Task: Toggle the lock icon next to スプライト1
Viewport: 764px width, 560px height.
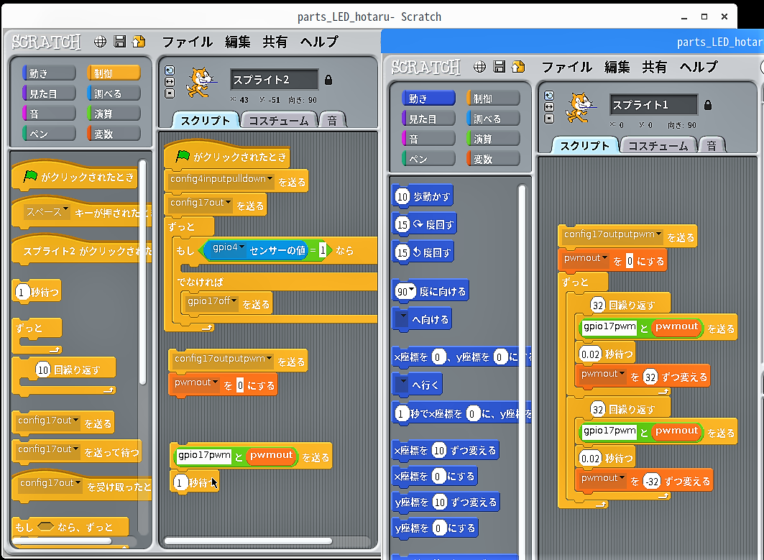Action: pyautogui.click(x=708, y=105)
